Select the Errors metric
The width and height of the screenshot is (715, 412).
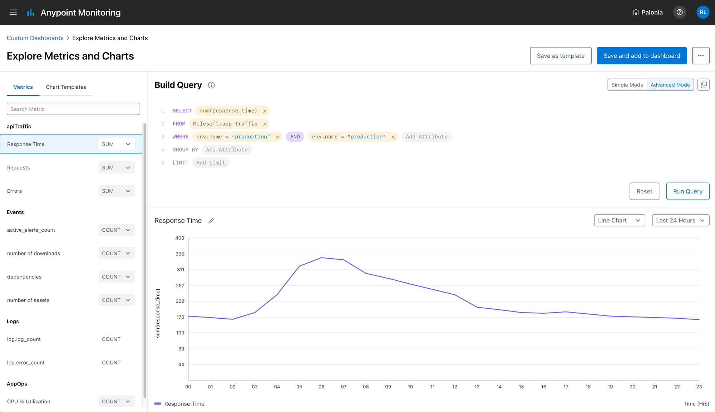click(14, 191)
